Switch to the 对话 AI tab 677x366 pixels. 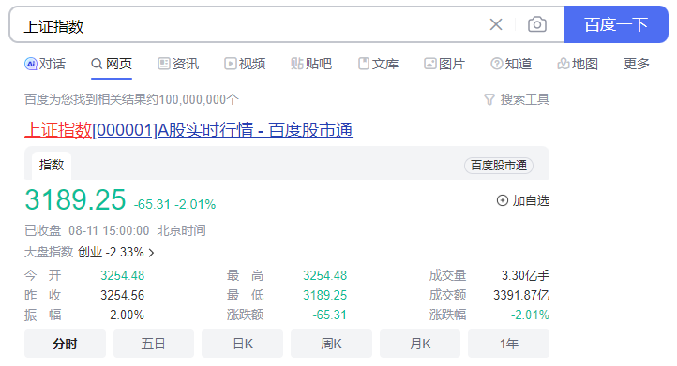pos(45,64)
